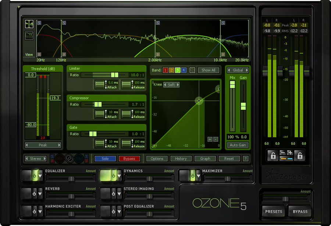The height and width of the screenshot is (226, 331).
Task: Open help with the question mark button
Action: point(246,158)
